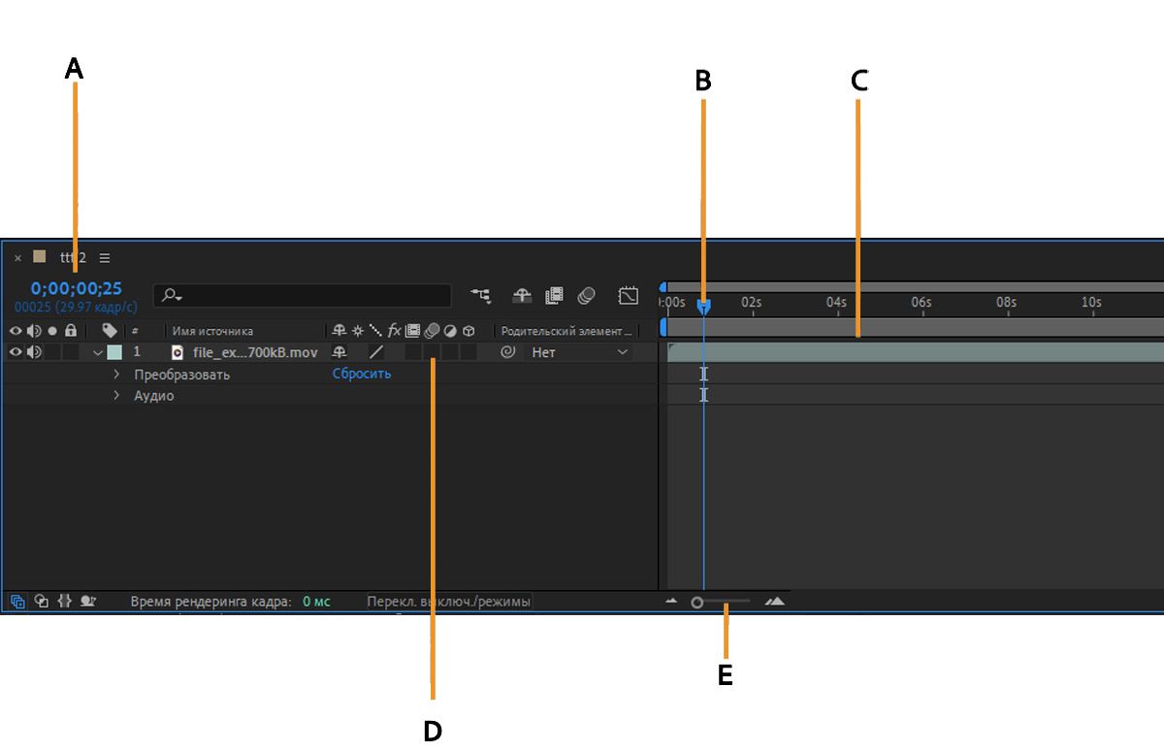Screen dimensions: 1164x752
Task: Hide video of layer file_ex...700kB.mov
Action: pyautogui.click(x=16, y=352)
